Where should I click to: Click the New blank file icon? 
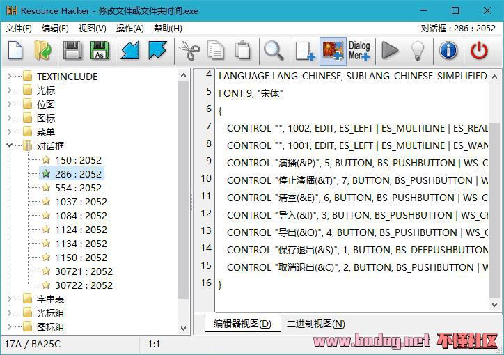(x=16, y=51)
